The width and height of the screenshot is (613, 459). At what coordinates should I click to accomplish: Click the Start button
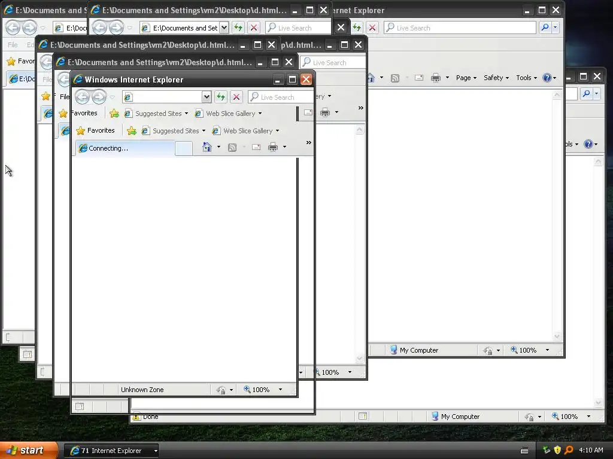29,450
